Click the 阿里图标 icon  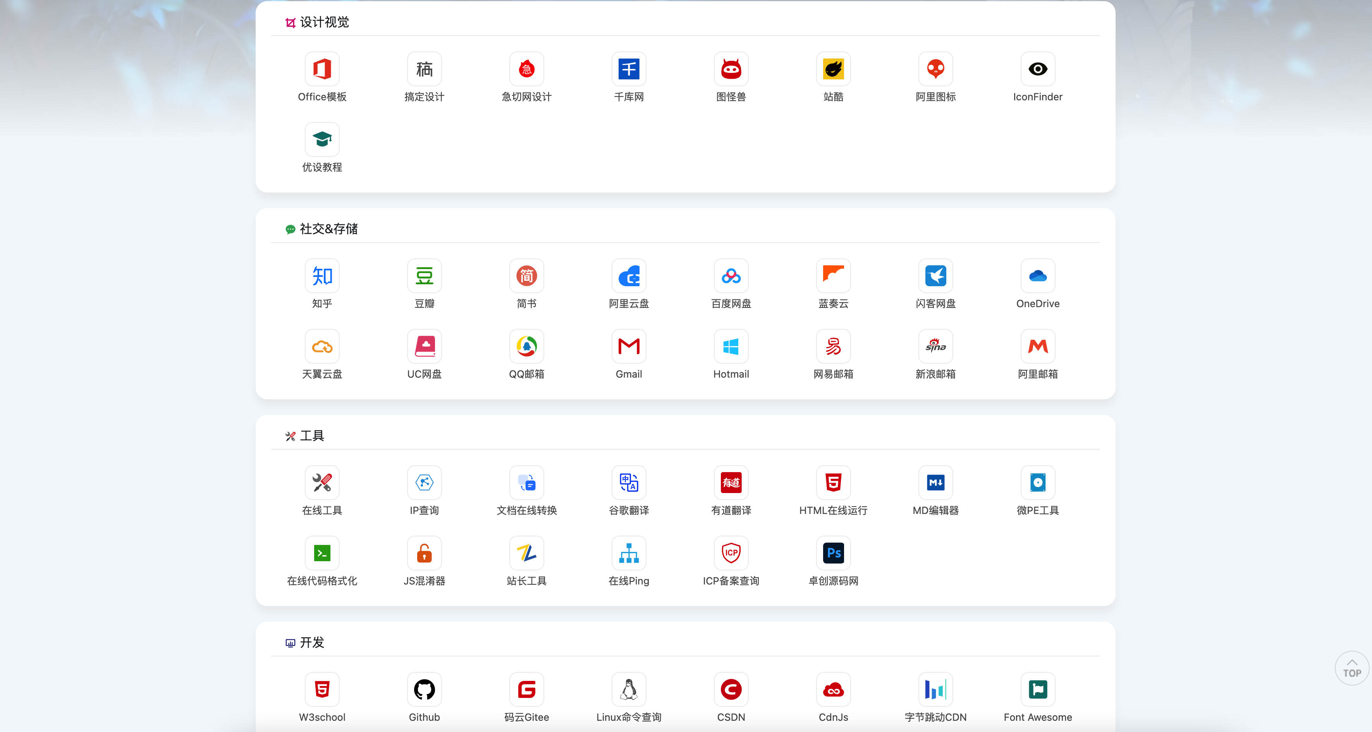click(935, 69)
